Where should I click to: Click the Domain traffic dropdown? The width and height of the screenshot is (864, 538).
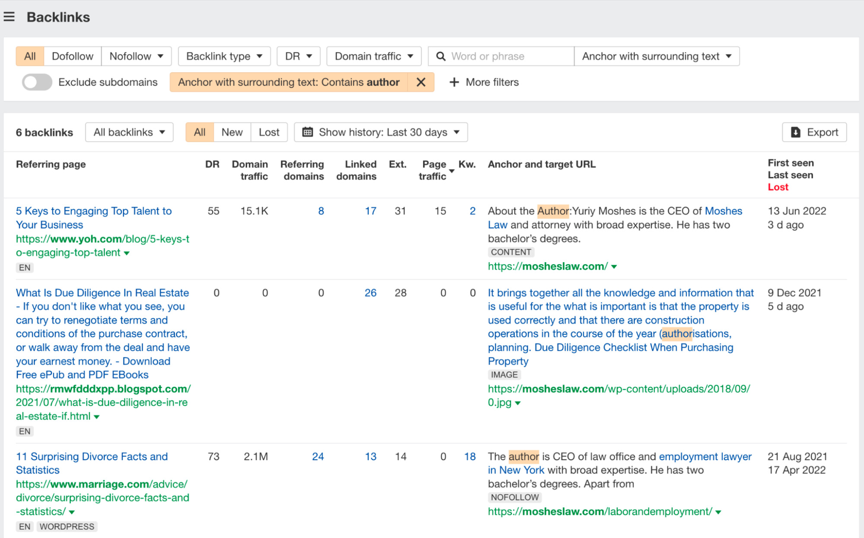[373, 56]
